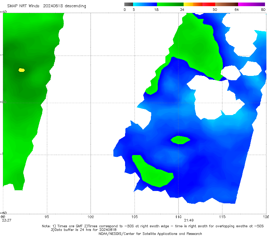Click the color scale label '34'
Viewport: 269px width, 236px height.
point(182,9)
